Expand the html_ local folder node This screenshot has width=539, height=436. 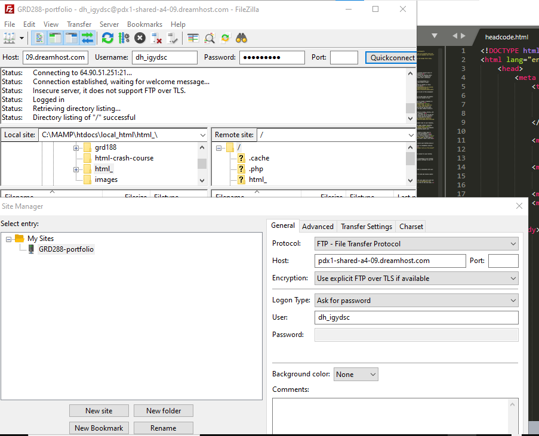76,169
